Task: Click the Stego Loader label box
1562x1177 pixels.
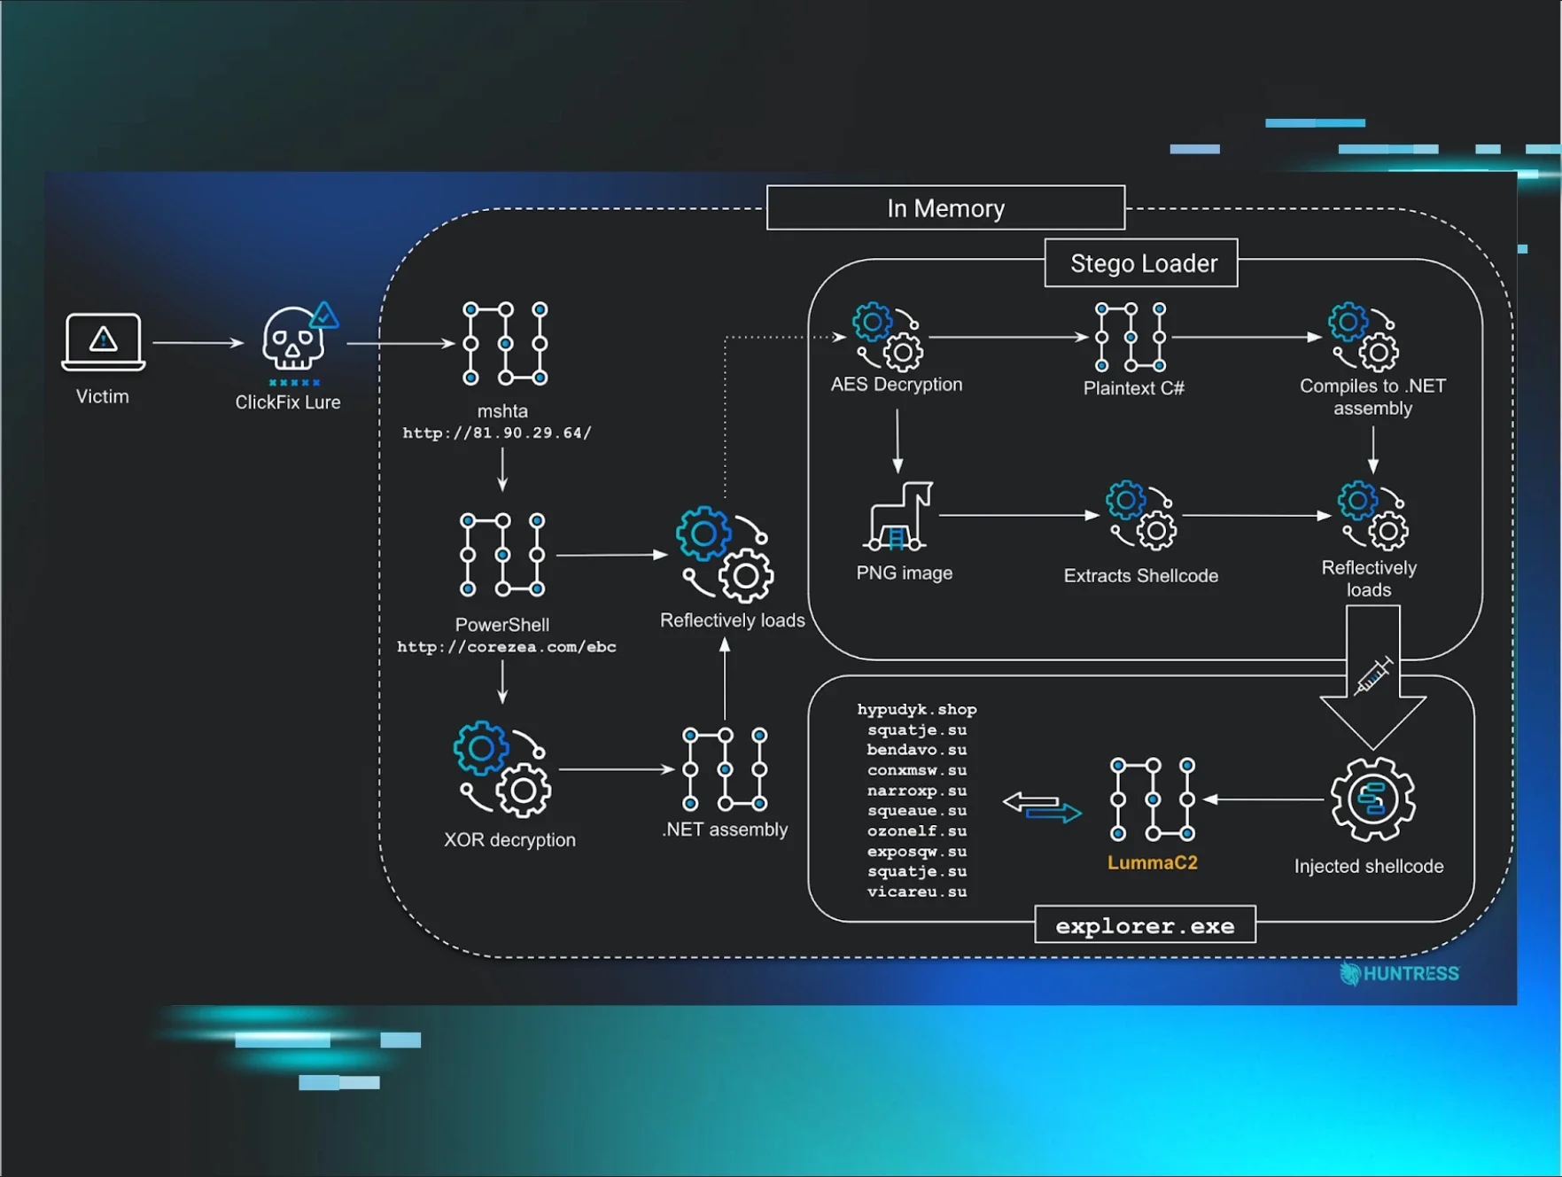Action: [1141, 263]
